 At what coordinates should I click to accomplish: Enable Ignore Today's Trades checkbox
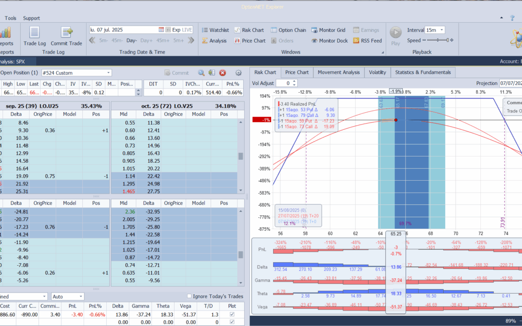189,297
